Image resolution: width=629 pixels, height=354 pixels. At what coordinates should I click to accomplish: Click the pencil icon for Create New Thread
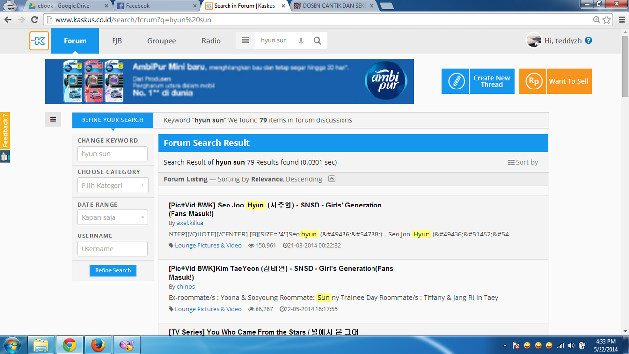pyautogui.click(x=456, y=81)
